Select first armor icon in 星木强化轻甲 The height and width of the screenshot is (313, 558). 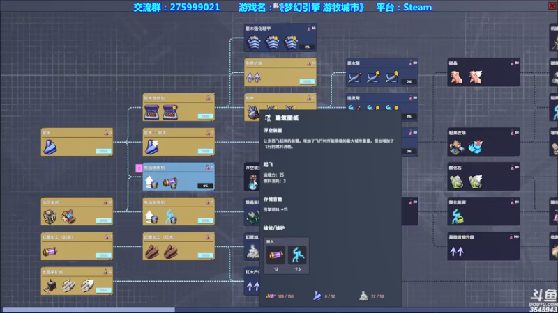(x=254, y=42)
